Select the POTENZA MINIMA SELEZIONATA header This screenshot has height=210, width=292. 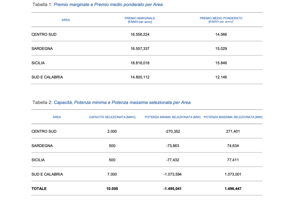(173, 117)
